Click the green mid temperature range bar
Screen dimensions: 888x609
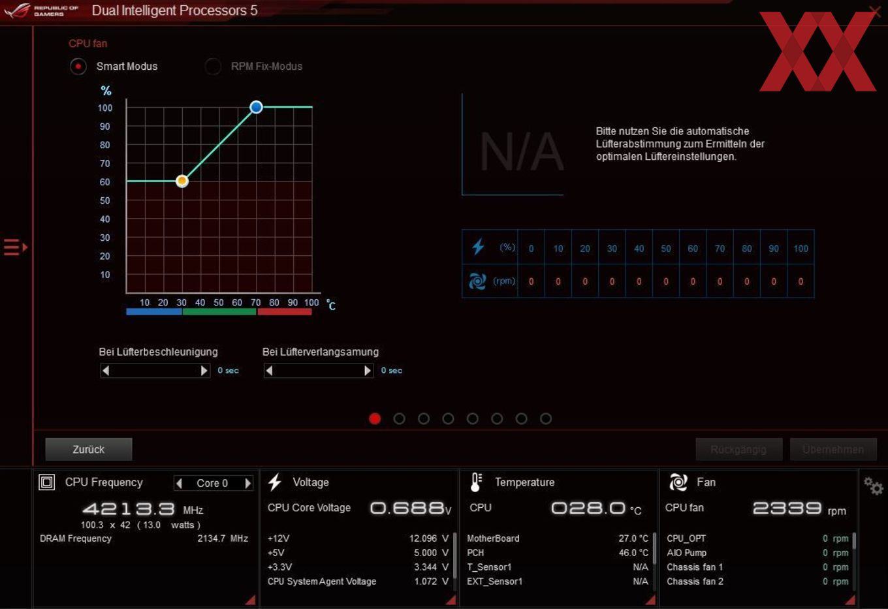click(219, 312)
